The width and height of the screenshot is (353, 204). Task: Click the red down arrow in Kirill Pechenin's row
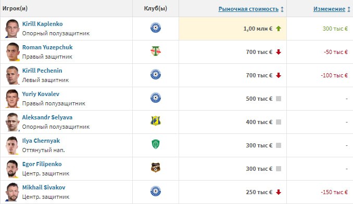pos(279,75)
